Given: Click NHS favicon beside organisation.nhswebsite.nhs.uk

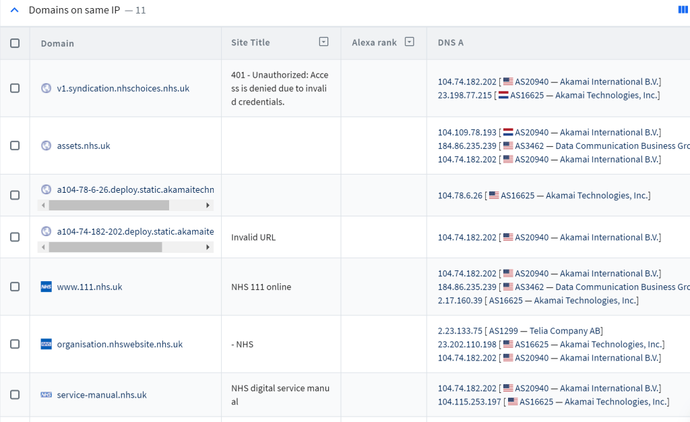Looking at the screenshot, I should pos(46,344).
